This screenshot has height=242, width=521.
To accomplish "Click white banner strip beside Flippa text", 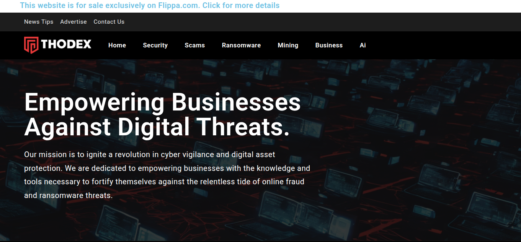I will click(x=398, y=6).
